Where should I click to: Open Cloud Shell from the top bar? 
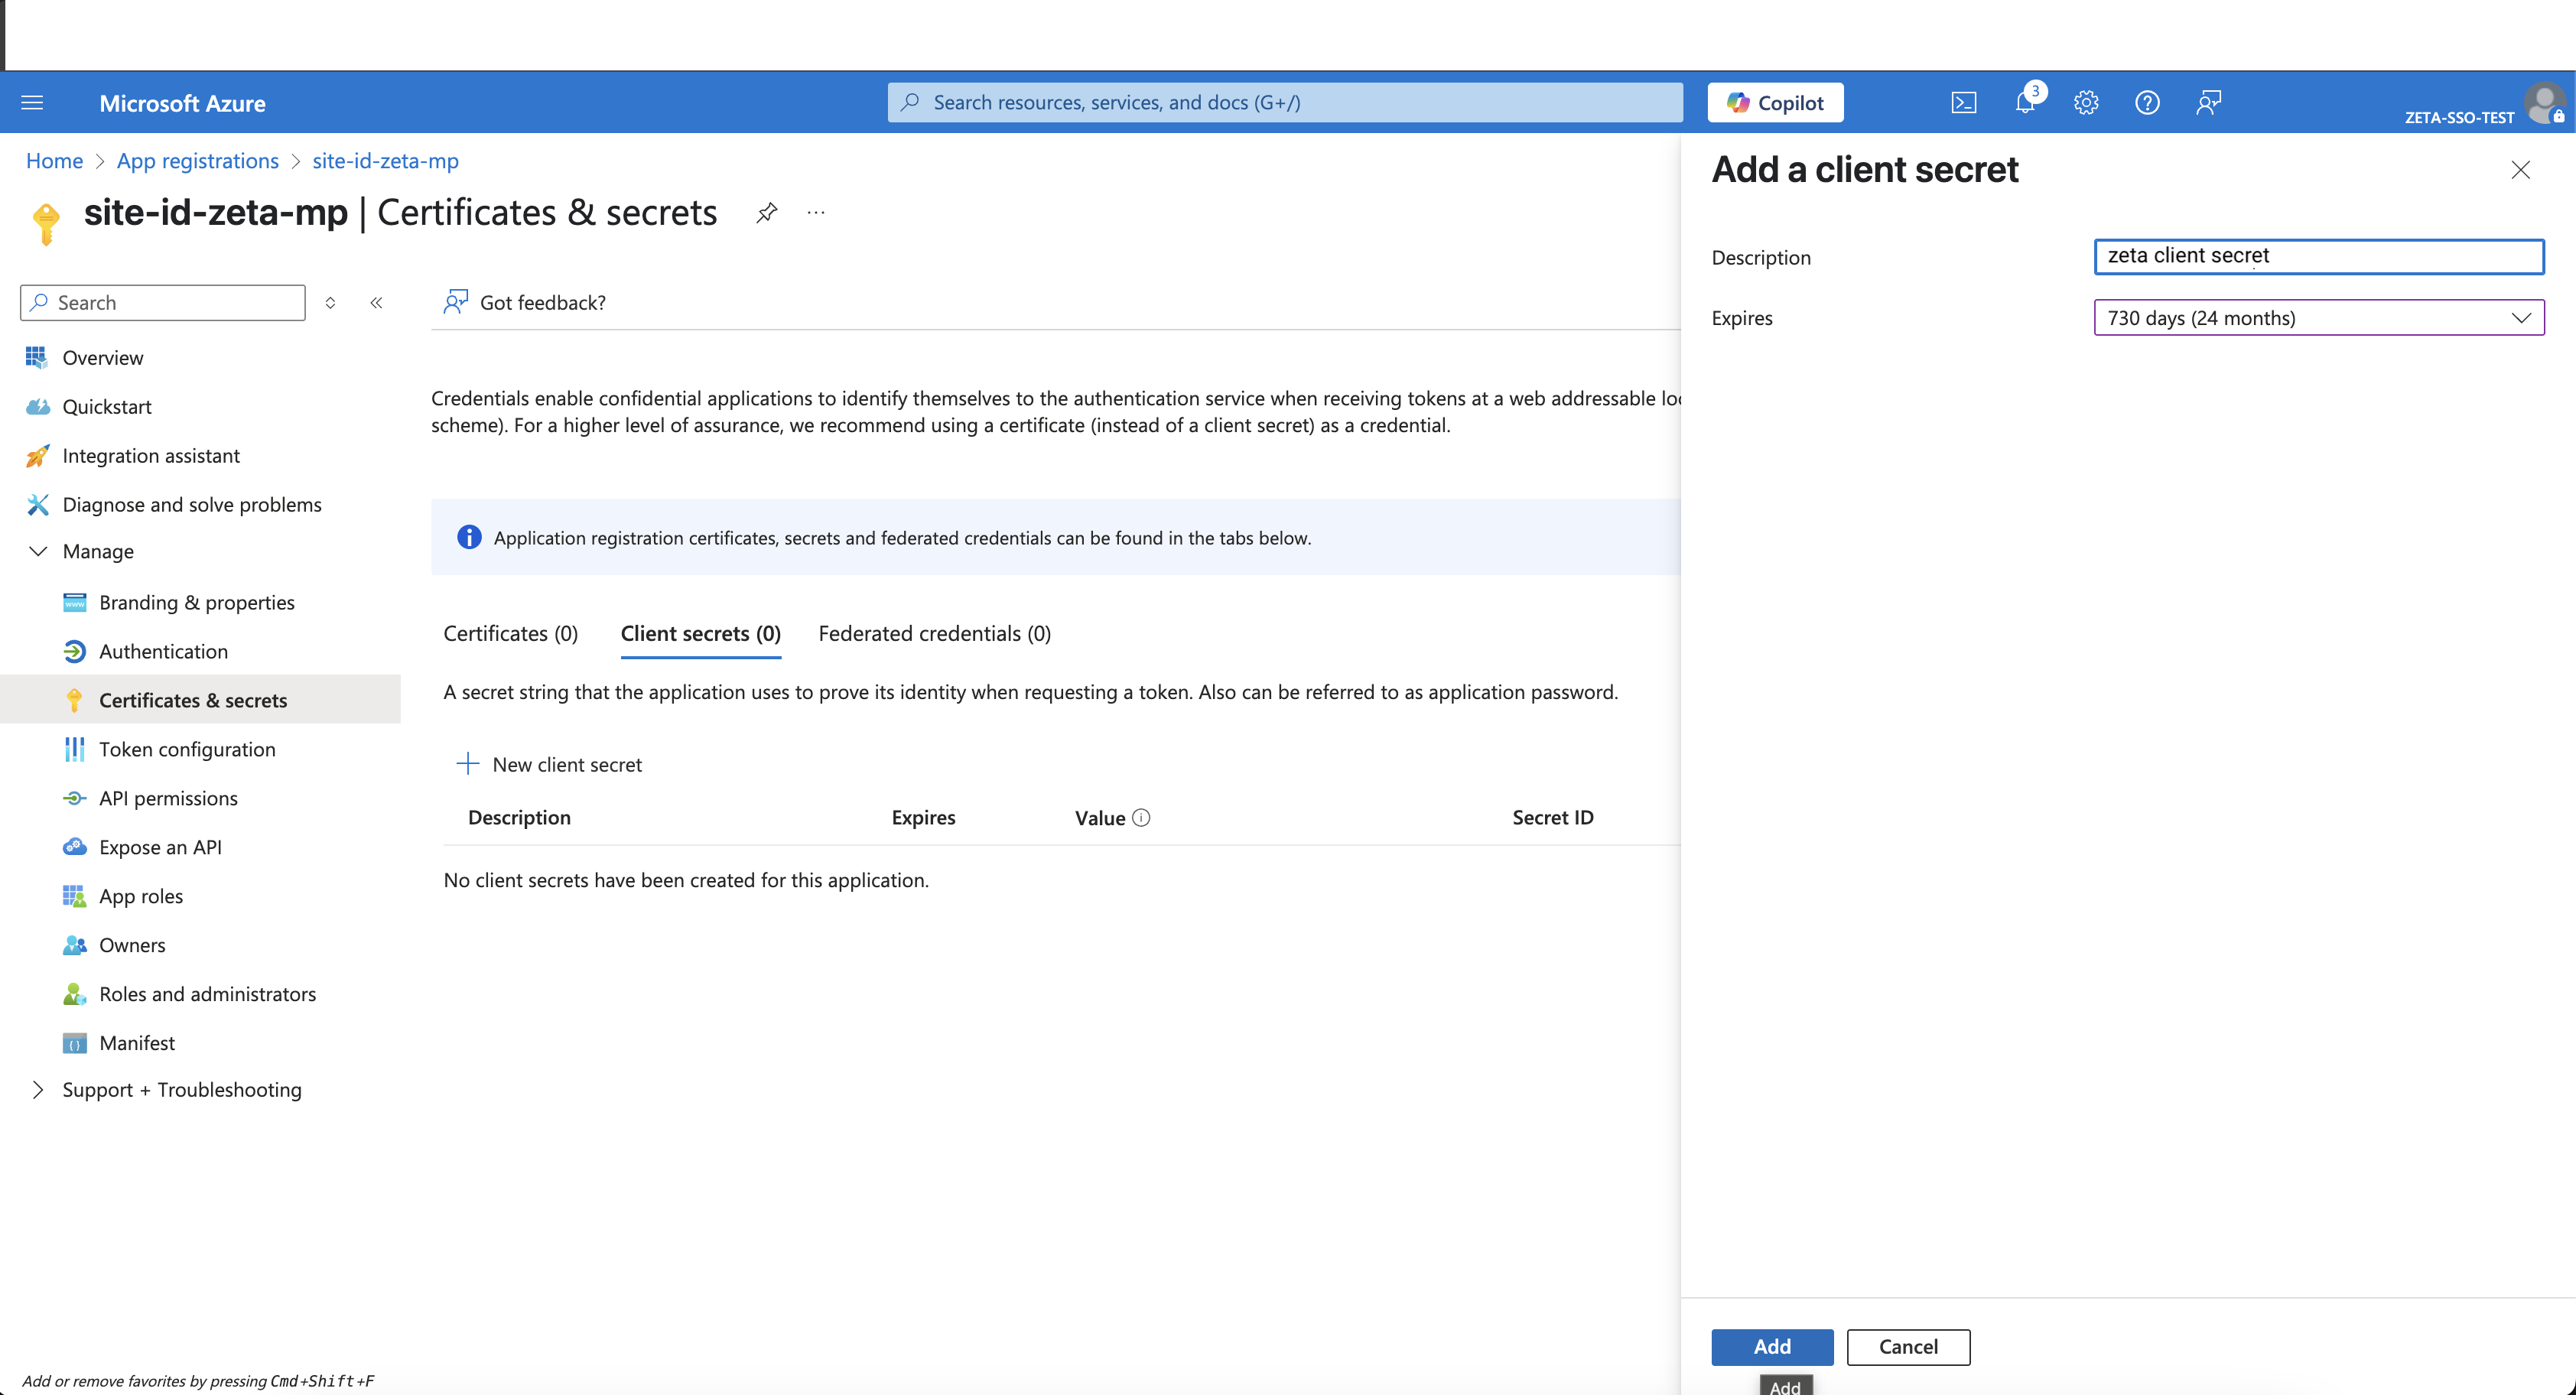tap(1964, 101)
